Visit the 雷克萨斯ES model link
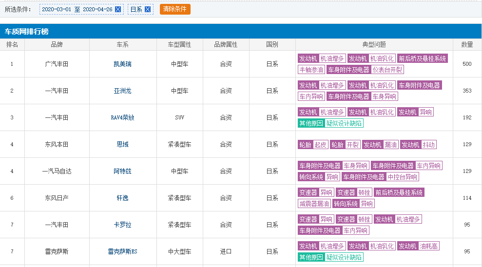 [x=122, y=251]
